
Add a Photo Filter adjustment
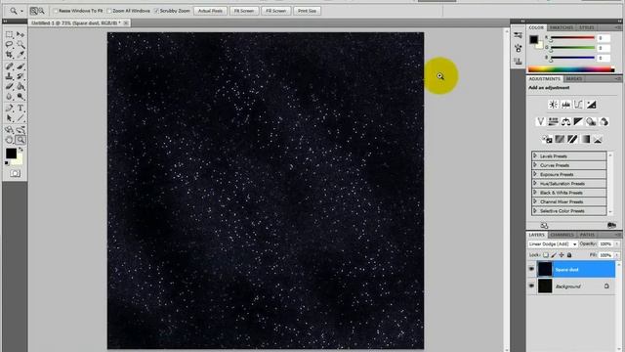tap(591, 121)
